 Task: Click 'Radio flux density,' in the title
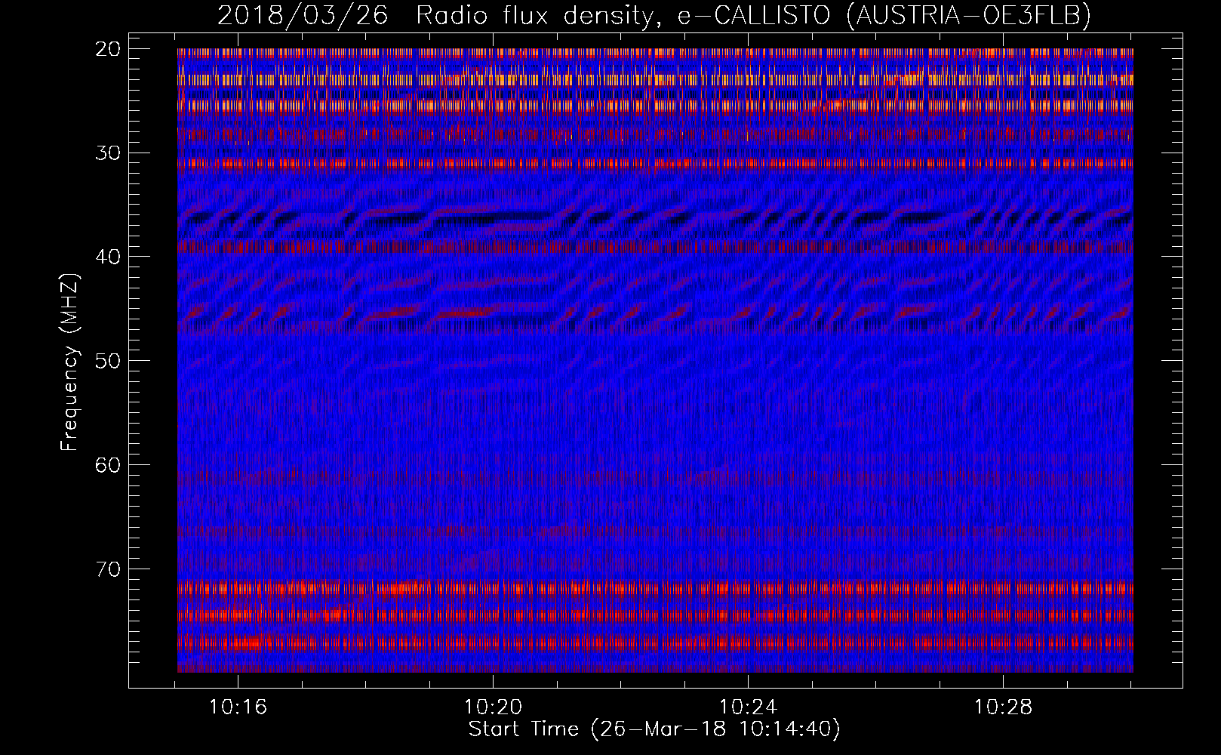tap(540, 15)
